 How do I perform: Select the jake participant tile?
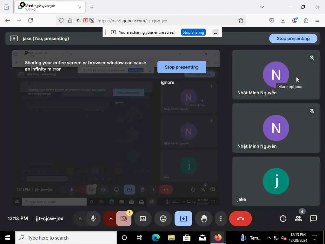click(x=276, y=181)
